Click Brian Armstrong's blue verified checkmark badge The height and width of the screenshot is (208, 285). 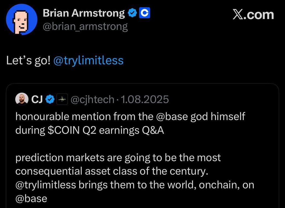[133, 13]
